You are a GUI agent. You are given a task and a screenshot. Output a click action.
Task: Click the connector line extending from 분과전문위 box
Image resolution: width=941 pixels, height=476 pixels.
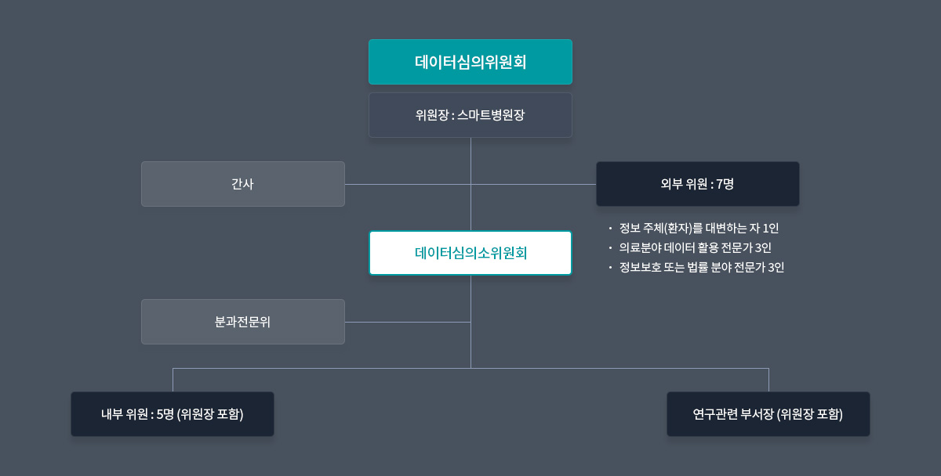[408, 322]
